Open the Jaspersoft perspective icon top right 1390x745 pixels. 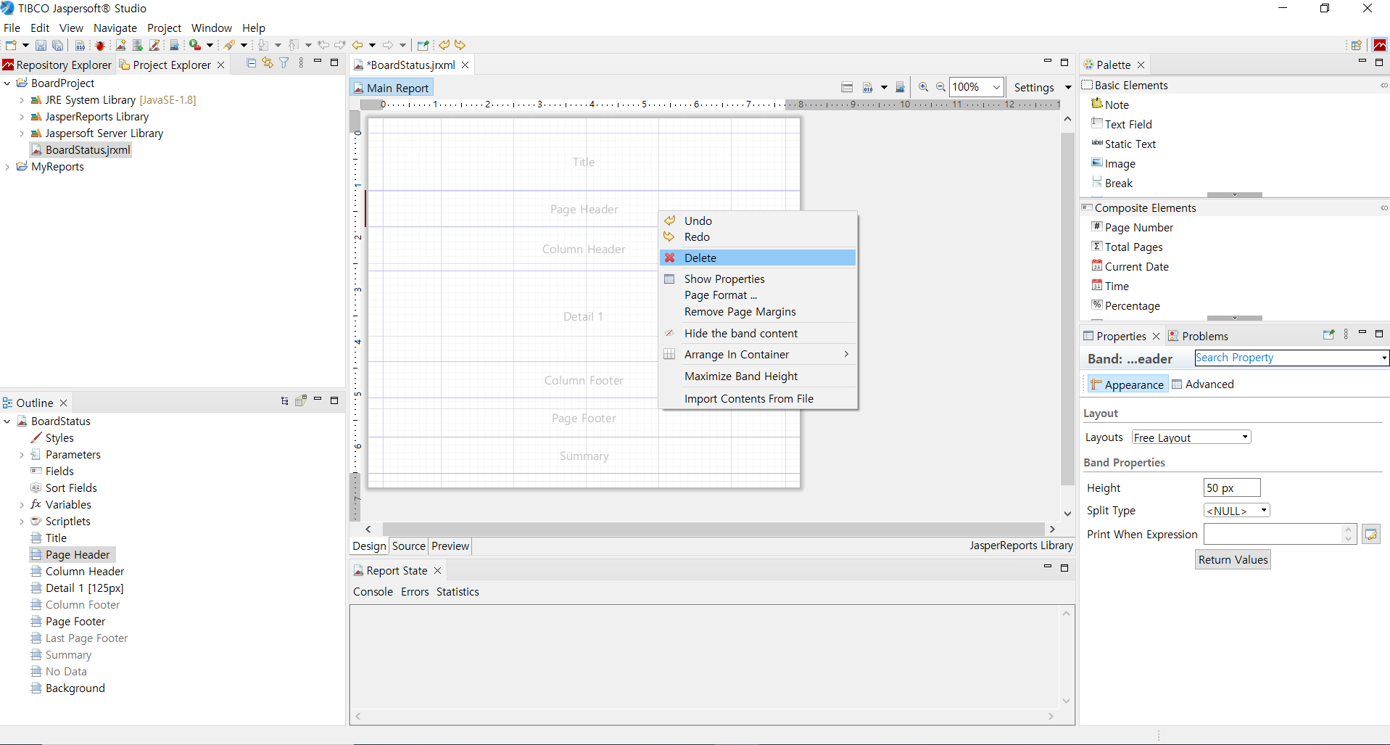pyautogui.click(x=1380, y=45)
